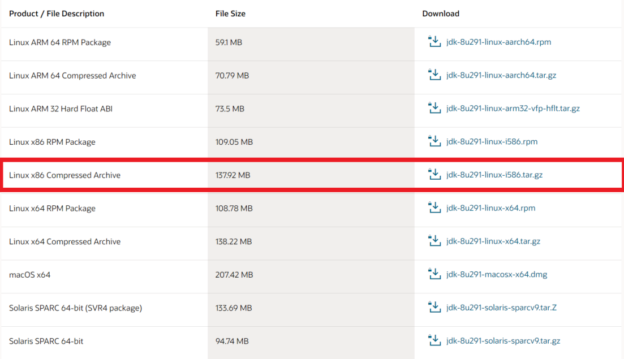Click the 73.5 MB file size
Screen dimensions: 624x359
tap(230, 109)
